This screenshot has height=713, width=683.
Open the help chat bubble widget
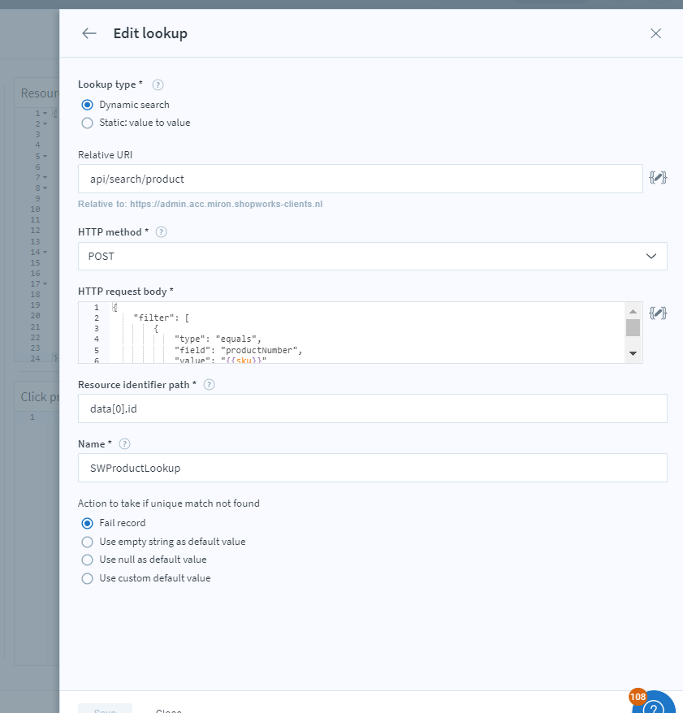coord(654,703)
